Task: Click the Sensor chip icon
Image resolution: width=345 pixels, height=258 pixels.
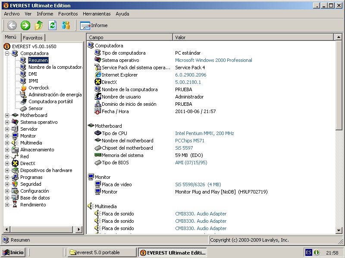Action: [x=23, y=108]
